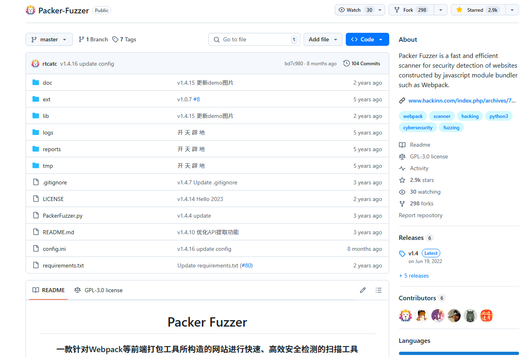Click the ext folder icon

[x=36, y=99]
